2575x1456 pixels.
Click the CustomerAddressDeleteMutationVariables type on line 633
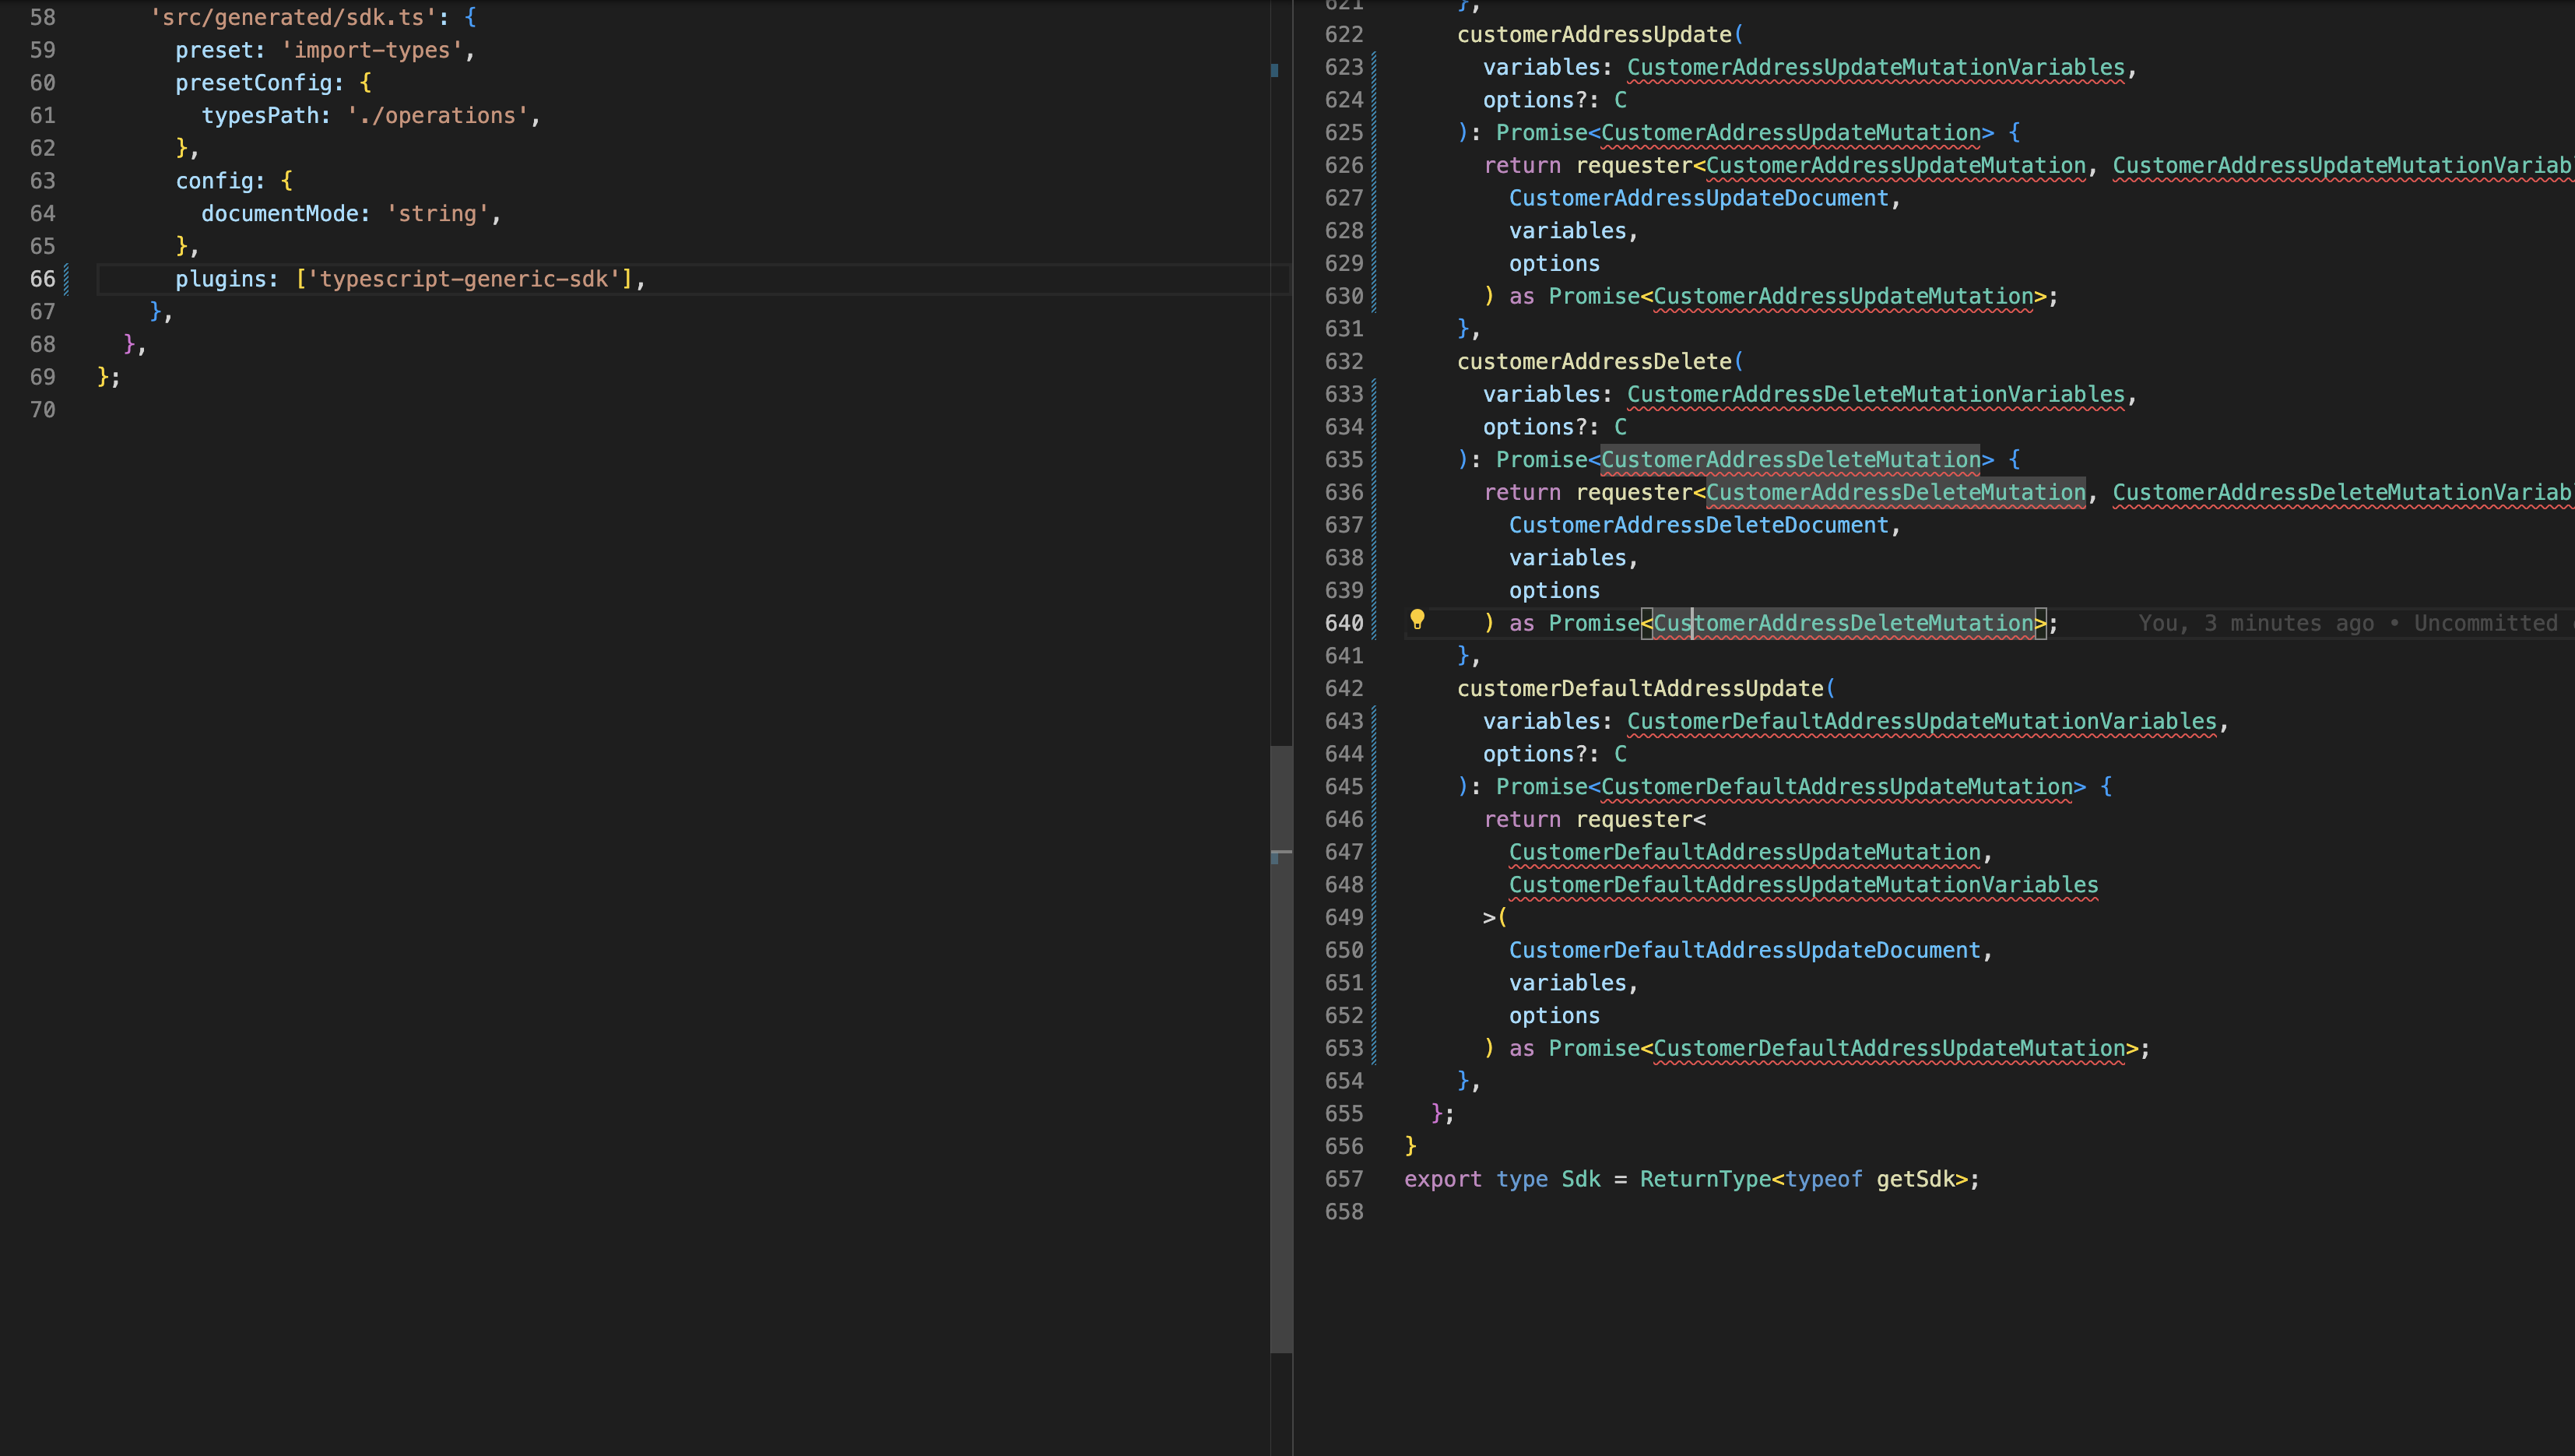[1875, 394]
